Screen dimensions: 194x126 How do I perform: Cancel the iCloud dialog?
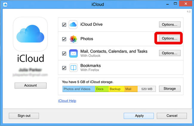click(172, 116)
